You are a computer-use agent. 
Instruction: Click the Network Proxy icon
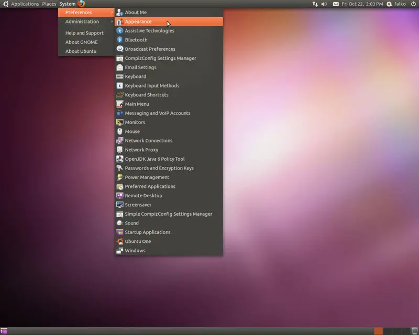pyautogui.click(x=120, y=150)
